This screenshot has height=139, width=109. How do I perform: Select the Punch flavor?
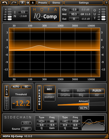click(97, 91)
